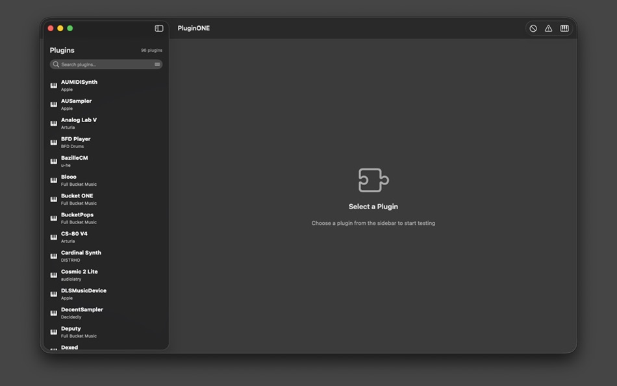Toggle the sidebar visibility icon
617x386 pixels.
[x=158, y=28]
